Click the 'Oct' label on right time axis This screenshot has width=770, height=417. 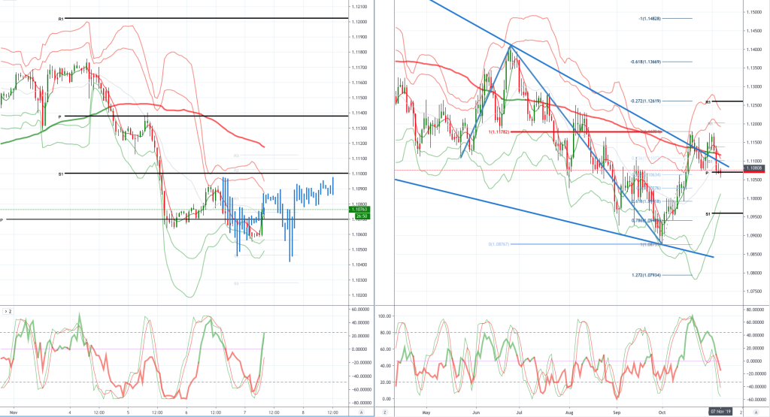click(x=662, y=412)
